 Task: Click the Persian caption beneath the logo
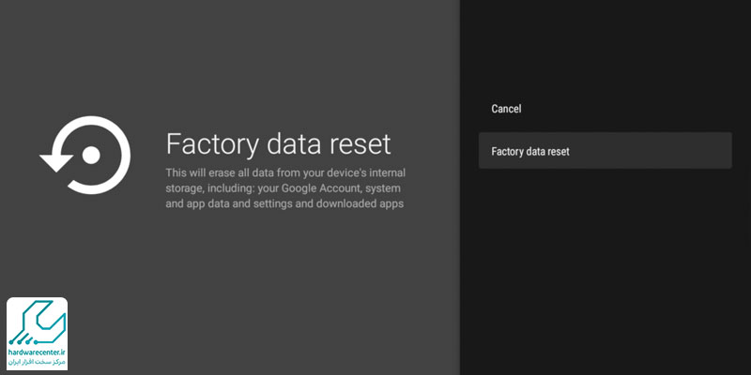coord(37,362)
